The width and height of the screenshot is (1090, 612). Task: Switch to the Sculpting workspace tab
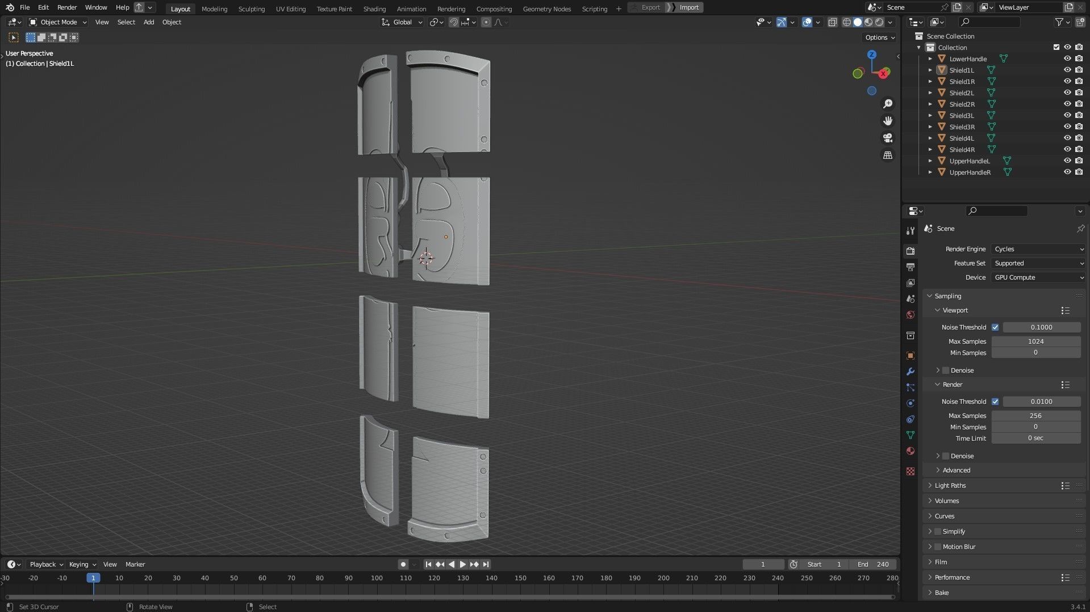coord(252,9)
